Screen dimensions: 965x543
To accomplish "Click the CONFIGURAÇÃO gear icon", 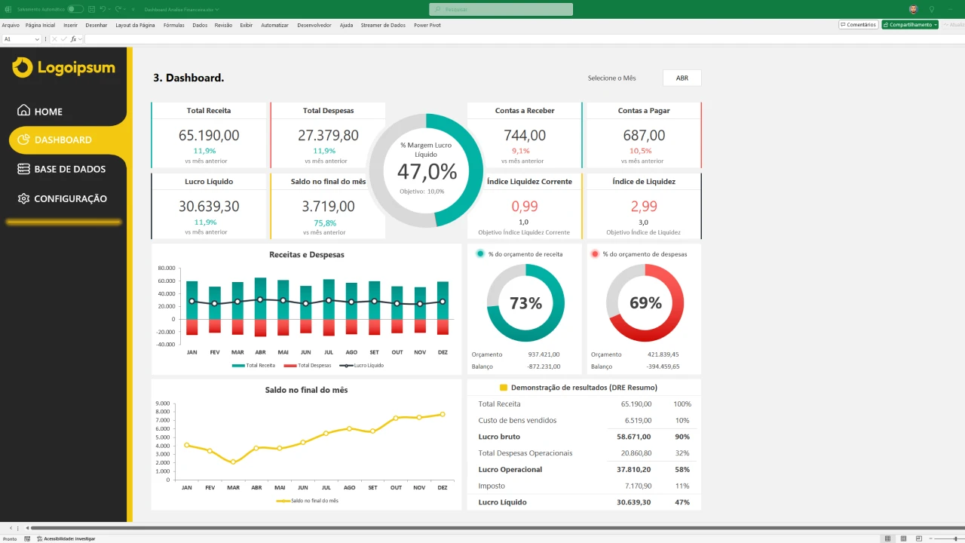I will 23,198.
